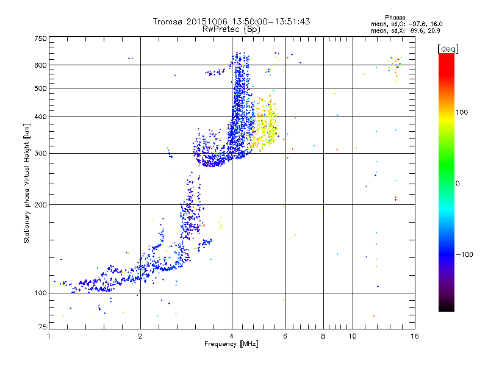Click the y-axis "750" tick label

coord(40,38)
